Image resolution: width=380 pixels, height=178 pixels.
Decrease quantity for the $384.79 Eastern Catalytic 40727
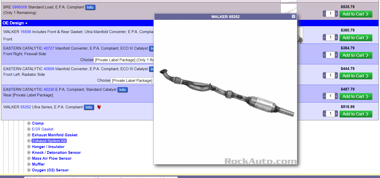[324, 55]
